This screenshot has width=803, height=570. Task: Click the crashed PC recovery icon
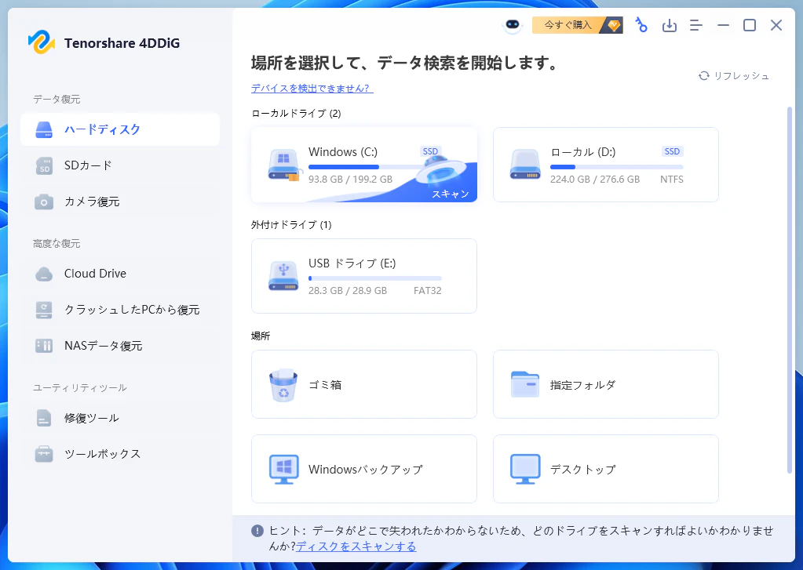coord(44,310)
